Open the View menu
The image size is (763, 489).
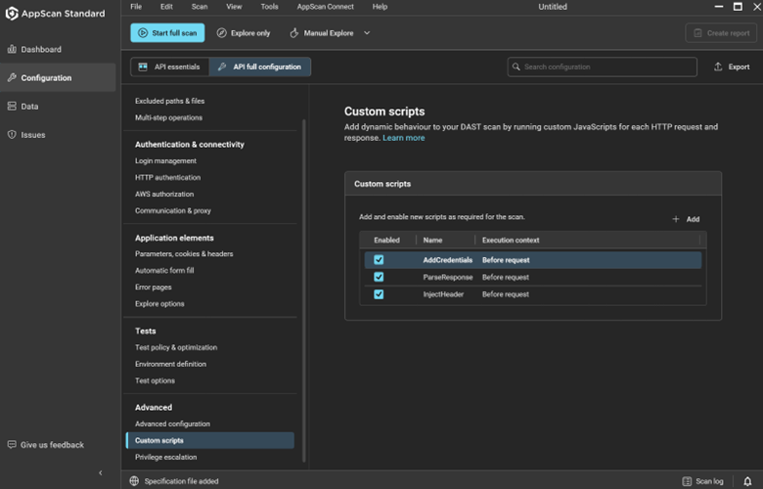(234, 7)
